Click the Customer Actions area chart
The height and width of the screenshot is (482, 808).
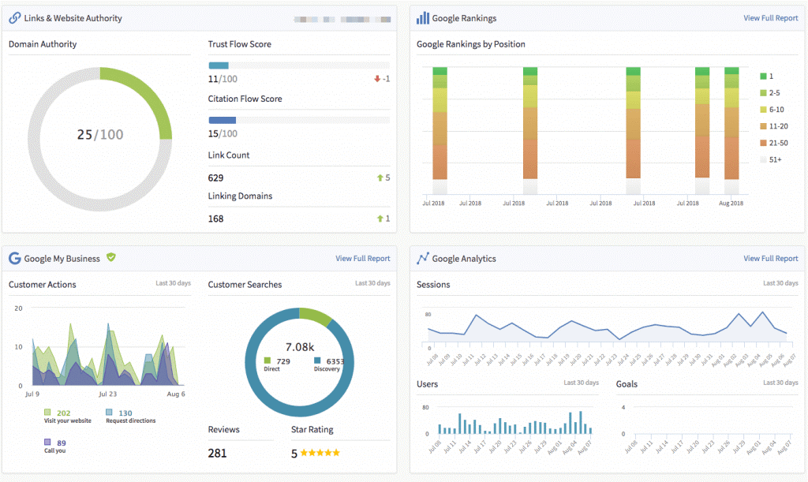point(107,353)
